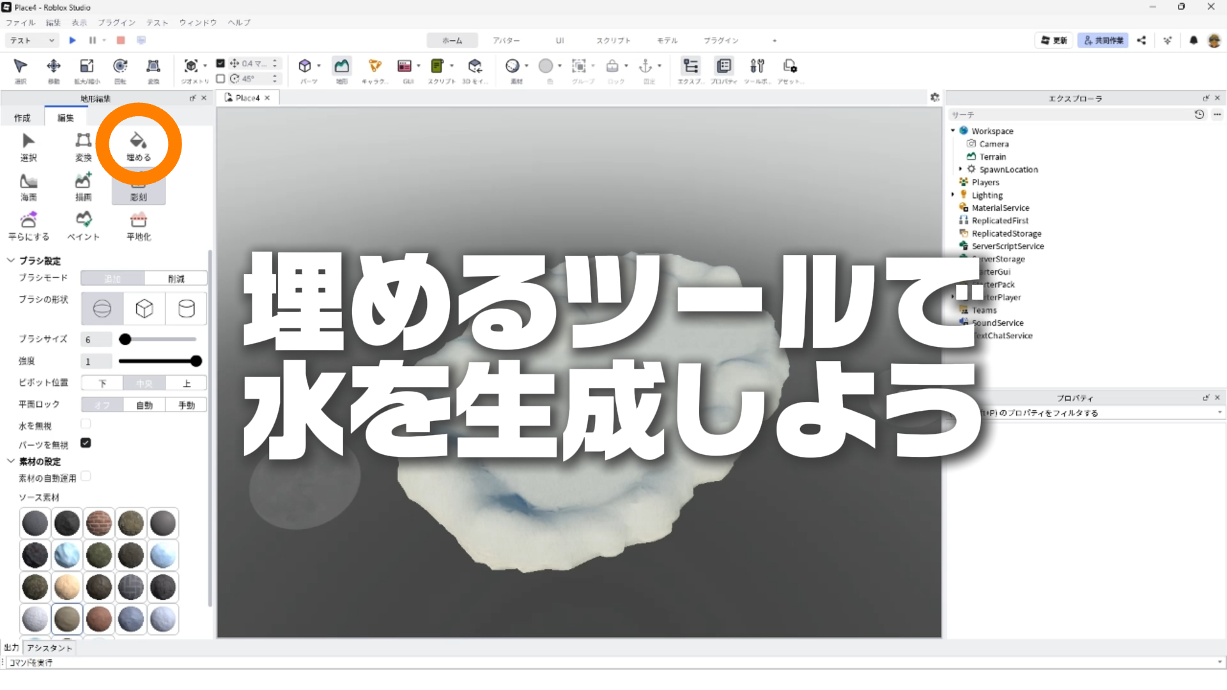Select the 平地化 (Flatten) terrain tool
This screenshot has width=1227, height=690.
(x=138, y=226)
